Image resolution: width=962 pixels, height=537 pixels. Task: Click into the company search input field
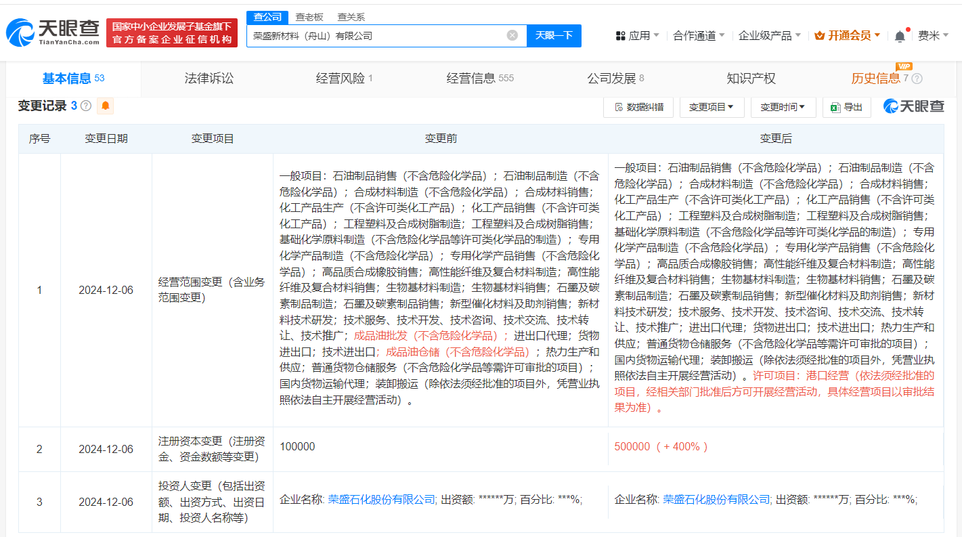point(376,36)
